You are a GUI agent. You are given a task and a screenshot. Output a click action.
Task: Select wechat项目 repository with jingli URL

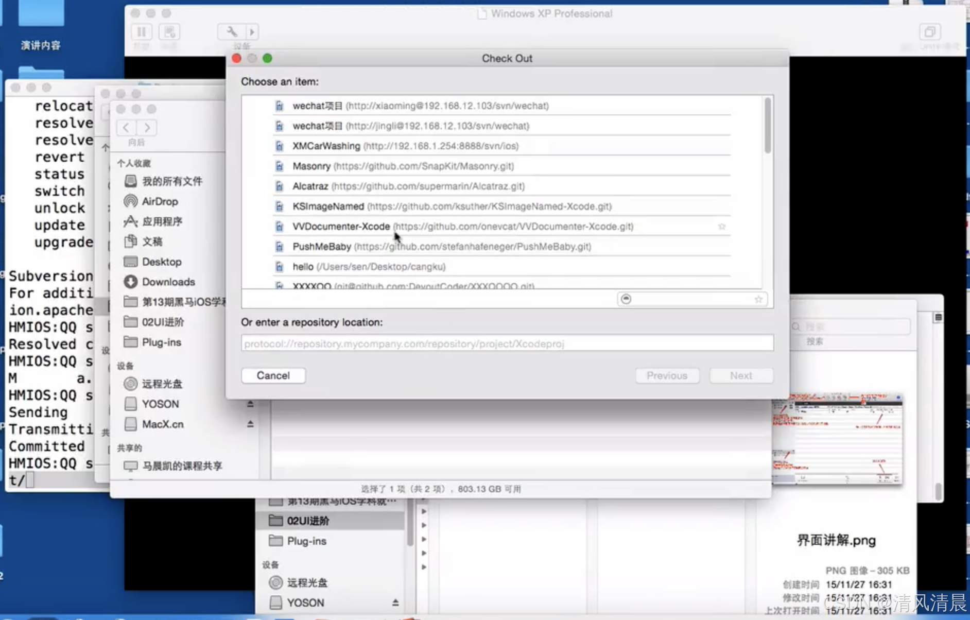pyautogui.click(x=501, y=126)
